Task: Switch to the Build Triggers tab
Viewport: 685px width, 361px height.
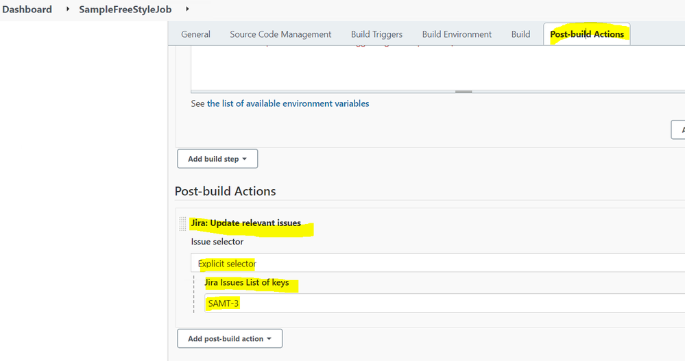Action: coord(376,34)
